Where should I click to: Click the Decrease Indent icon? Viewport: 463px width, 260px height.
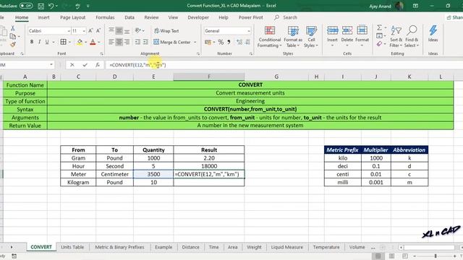click(x=137, y=42)
